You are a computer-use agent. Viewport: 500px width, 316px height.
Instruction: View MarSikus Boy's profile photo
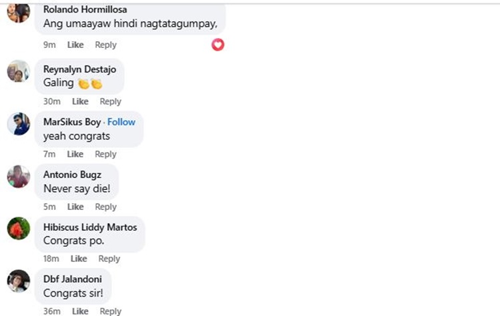click(19, 124)
